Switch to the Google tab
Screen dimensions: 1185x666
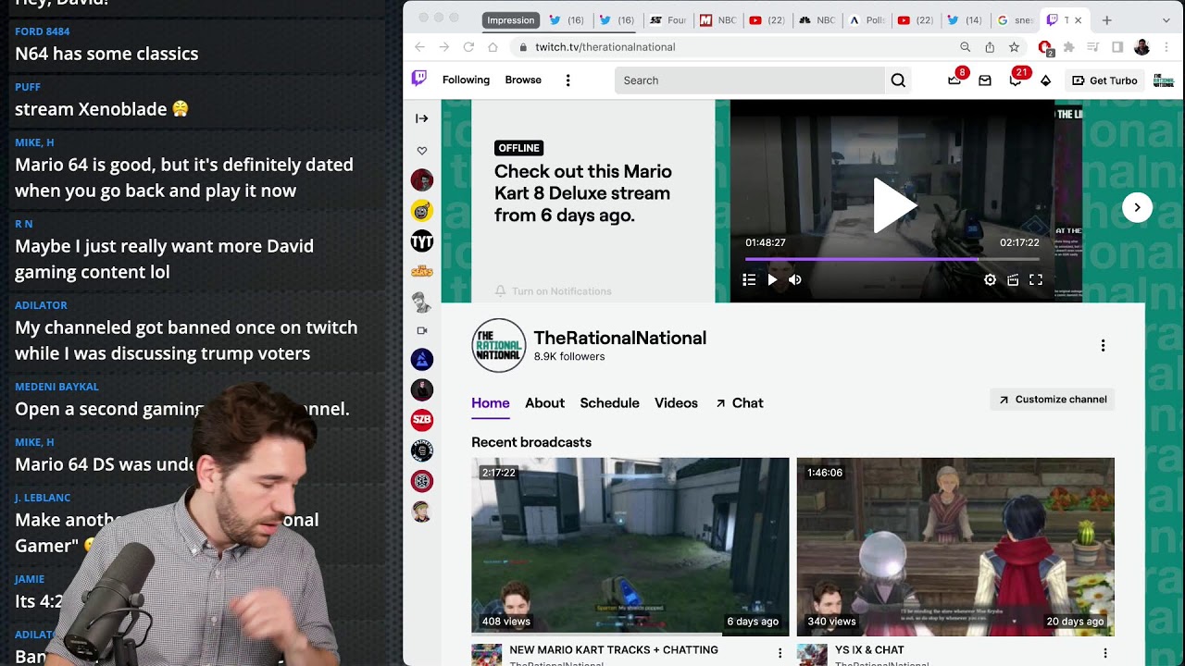1014,20
